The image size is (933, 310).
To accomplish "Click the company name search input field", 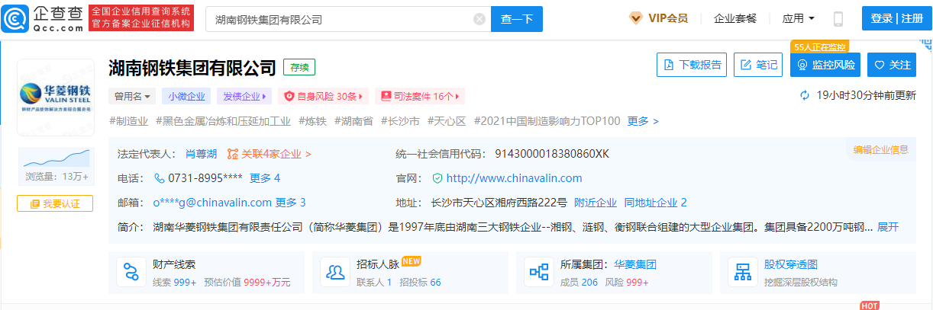I will click(340, 19).
